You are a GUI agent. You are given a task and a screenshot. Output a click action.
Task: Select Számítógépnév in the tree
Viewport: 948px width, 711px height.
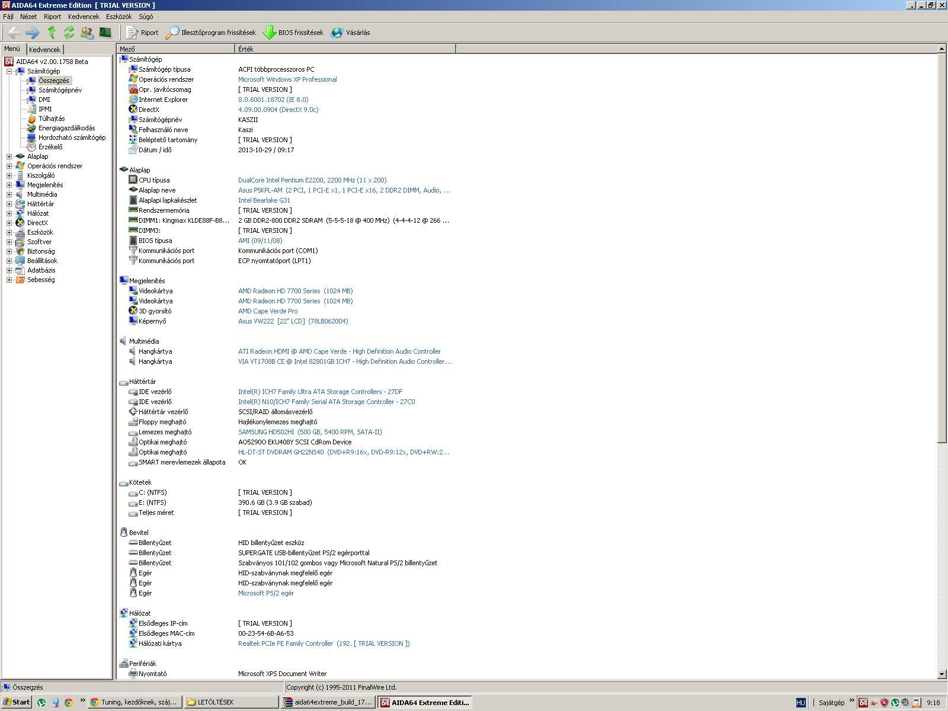(x=60, y=90)
